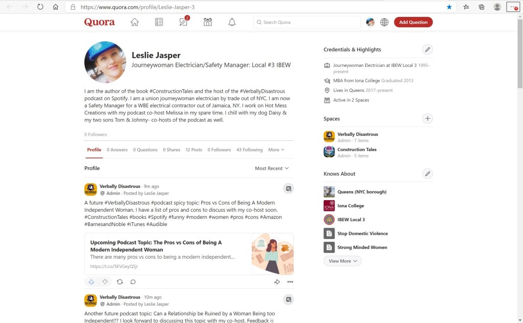Edit Credentials & Highlights with pencil icon
This screenshot has height=323, width=523.
tap(427, 49)
